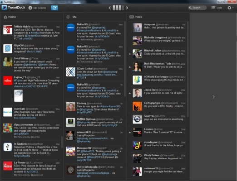Image resolution: width=237 pixels, height=181 pixels.
Task: Open Michelle Longueira message
Action: pyautogui.click(x=158, y=41)
